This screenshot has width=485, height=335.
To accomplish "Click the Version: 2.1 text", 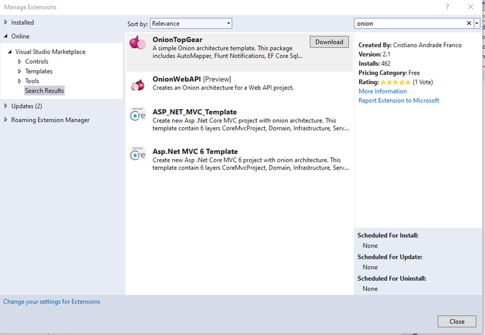I will pyautogui.click(x=374, y=54).
